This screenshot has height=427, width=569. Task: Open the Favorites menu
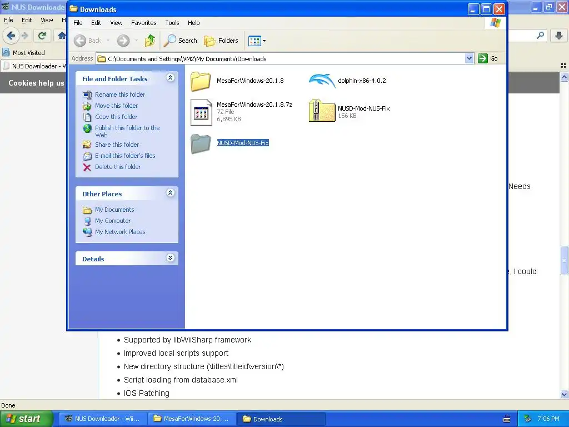[x=144, y=23]
